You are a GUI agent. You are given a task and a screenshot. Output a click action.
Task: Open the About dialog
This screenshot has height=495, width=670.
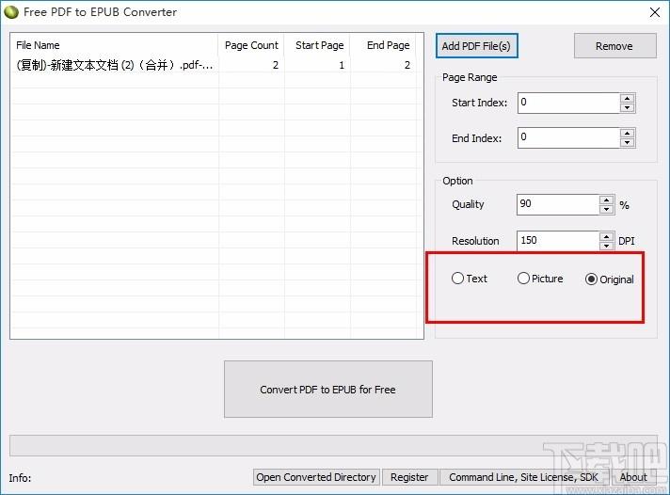tap(633, 477)
